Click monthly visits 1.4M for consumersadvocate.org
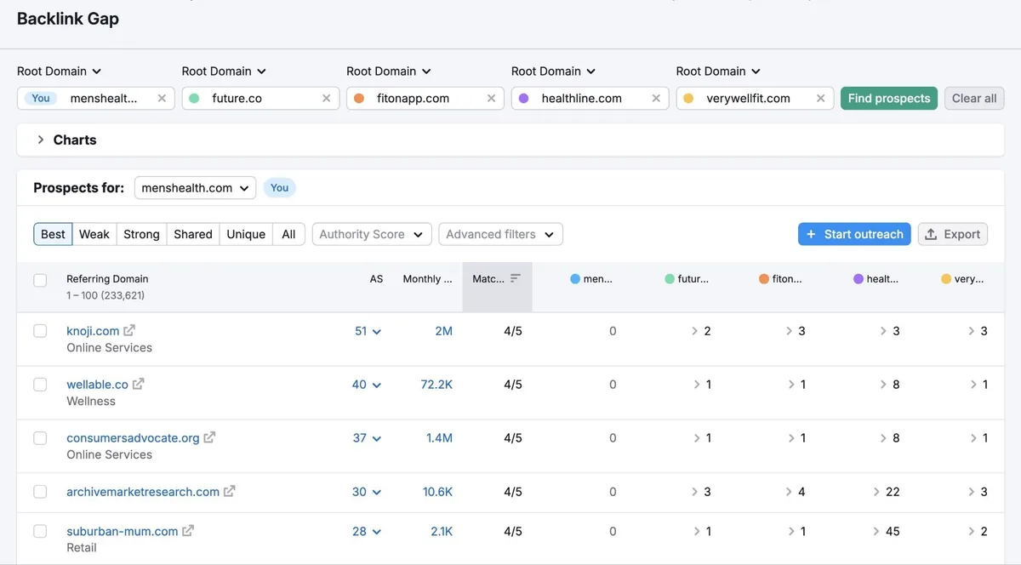This screenshot has height=565, width=1021. [x=439, y=437]
